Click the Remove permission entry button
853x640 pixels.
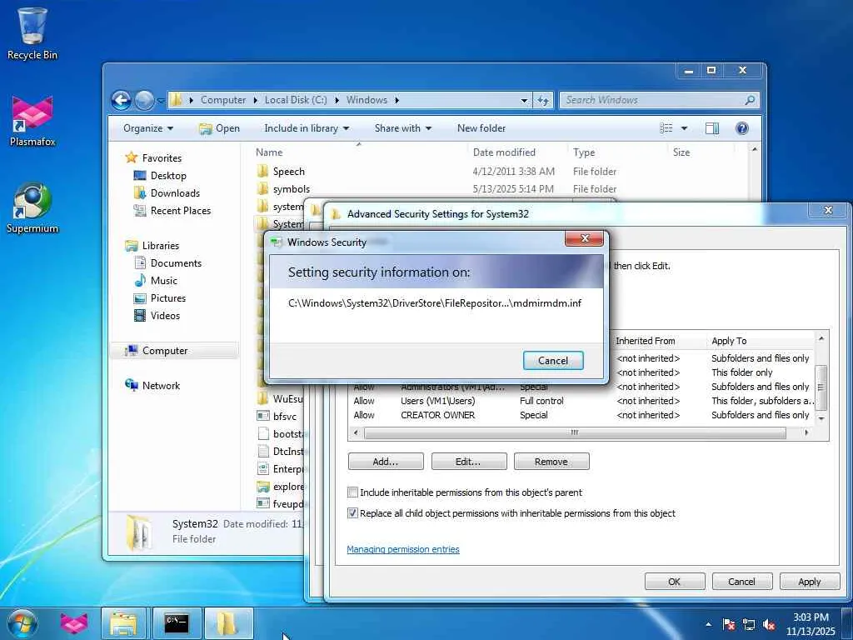point(551,462)
